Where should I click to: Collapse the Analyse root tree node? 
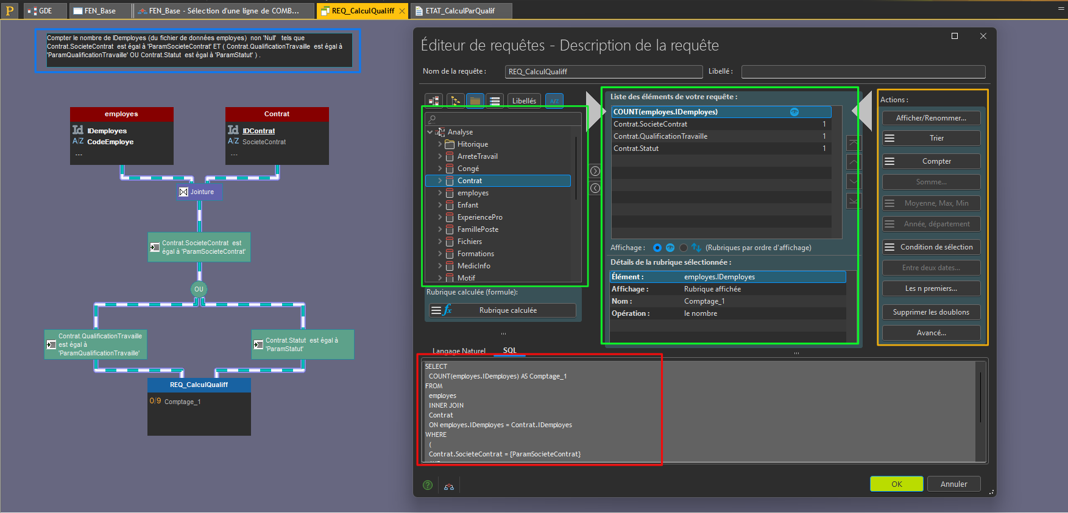[430, 132]
